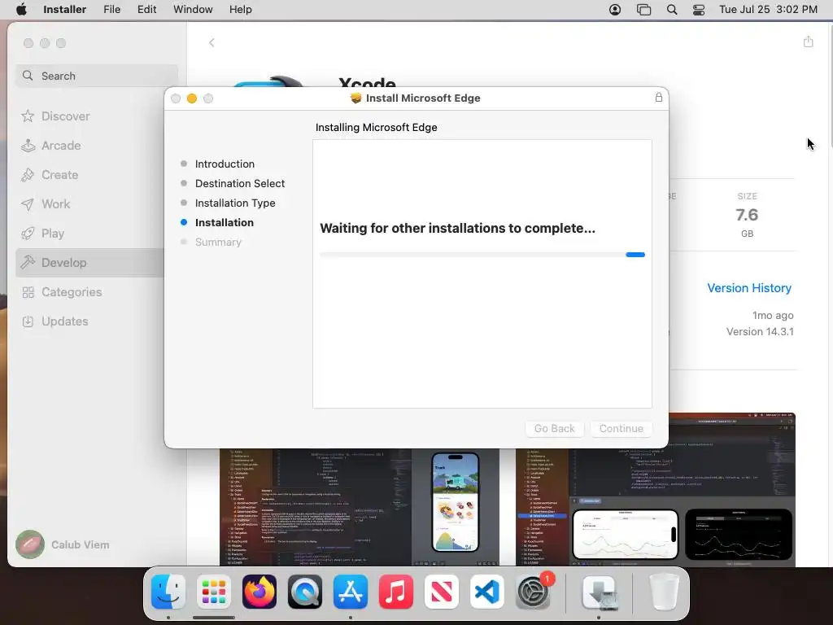Image resolution: width=833 pixels, height=625 pixels.
Task: Open the File menu
Action: (111, 10)
